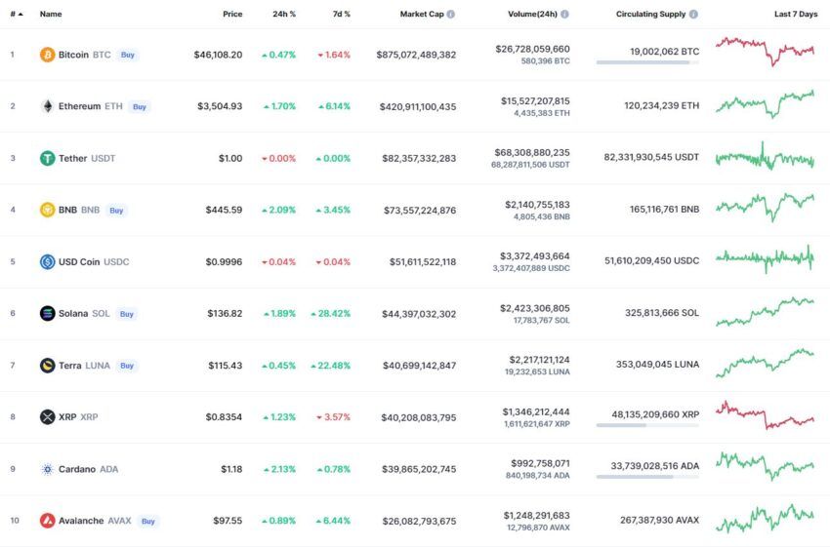
Task: Open the Tether logo icon
Action: 47,158
